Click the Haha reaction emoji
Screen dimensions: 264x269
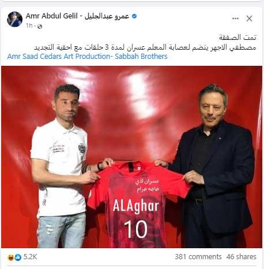point(10,257)
